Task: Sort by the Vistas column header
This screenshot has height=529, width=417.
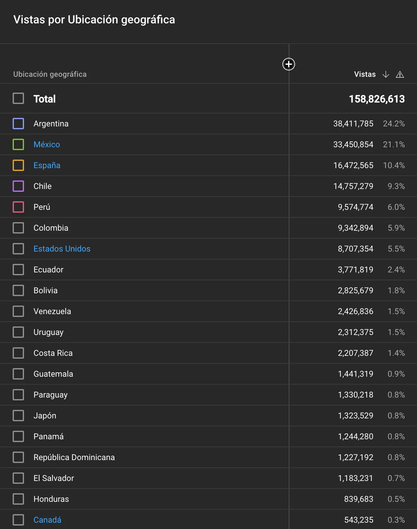Action: 365,75
